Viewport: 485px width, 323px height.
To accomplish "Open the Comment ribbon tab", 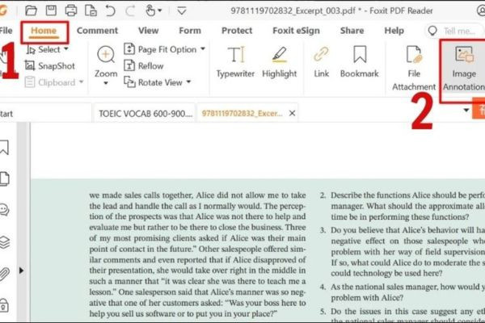I will 97,31.
